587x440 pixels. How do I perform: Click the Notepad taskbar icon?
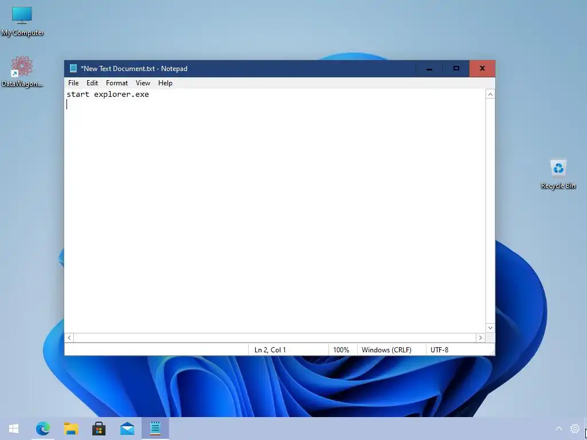155,429
